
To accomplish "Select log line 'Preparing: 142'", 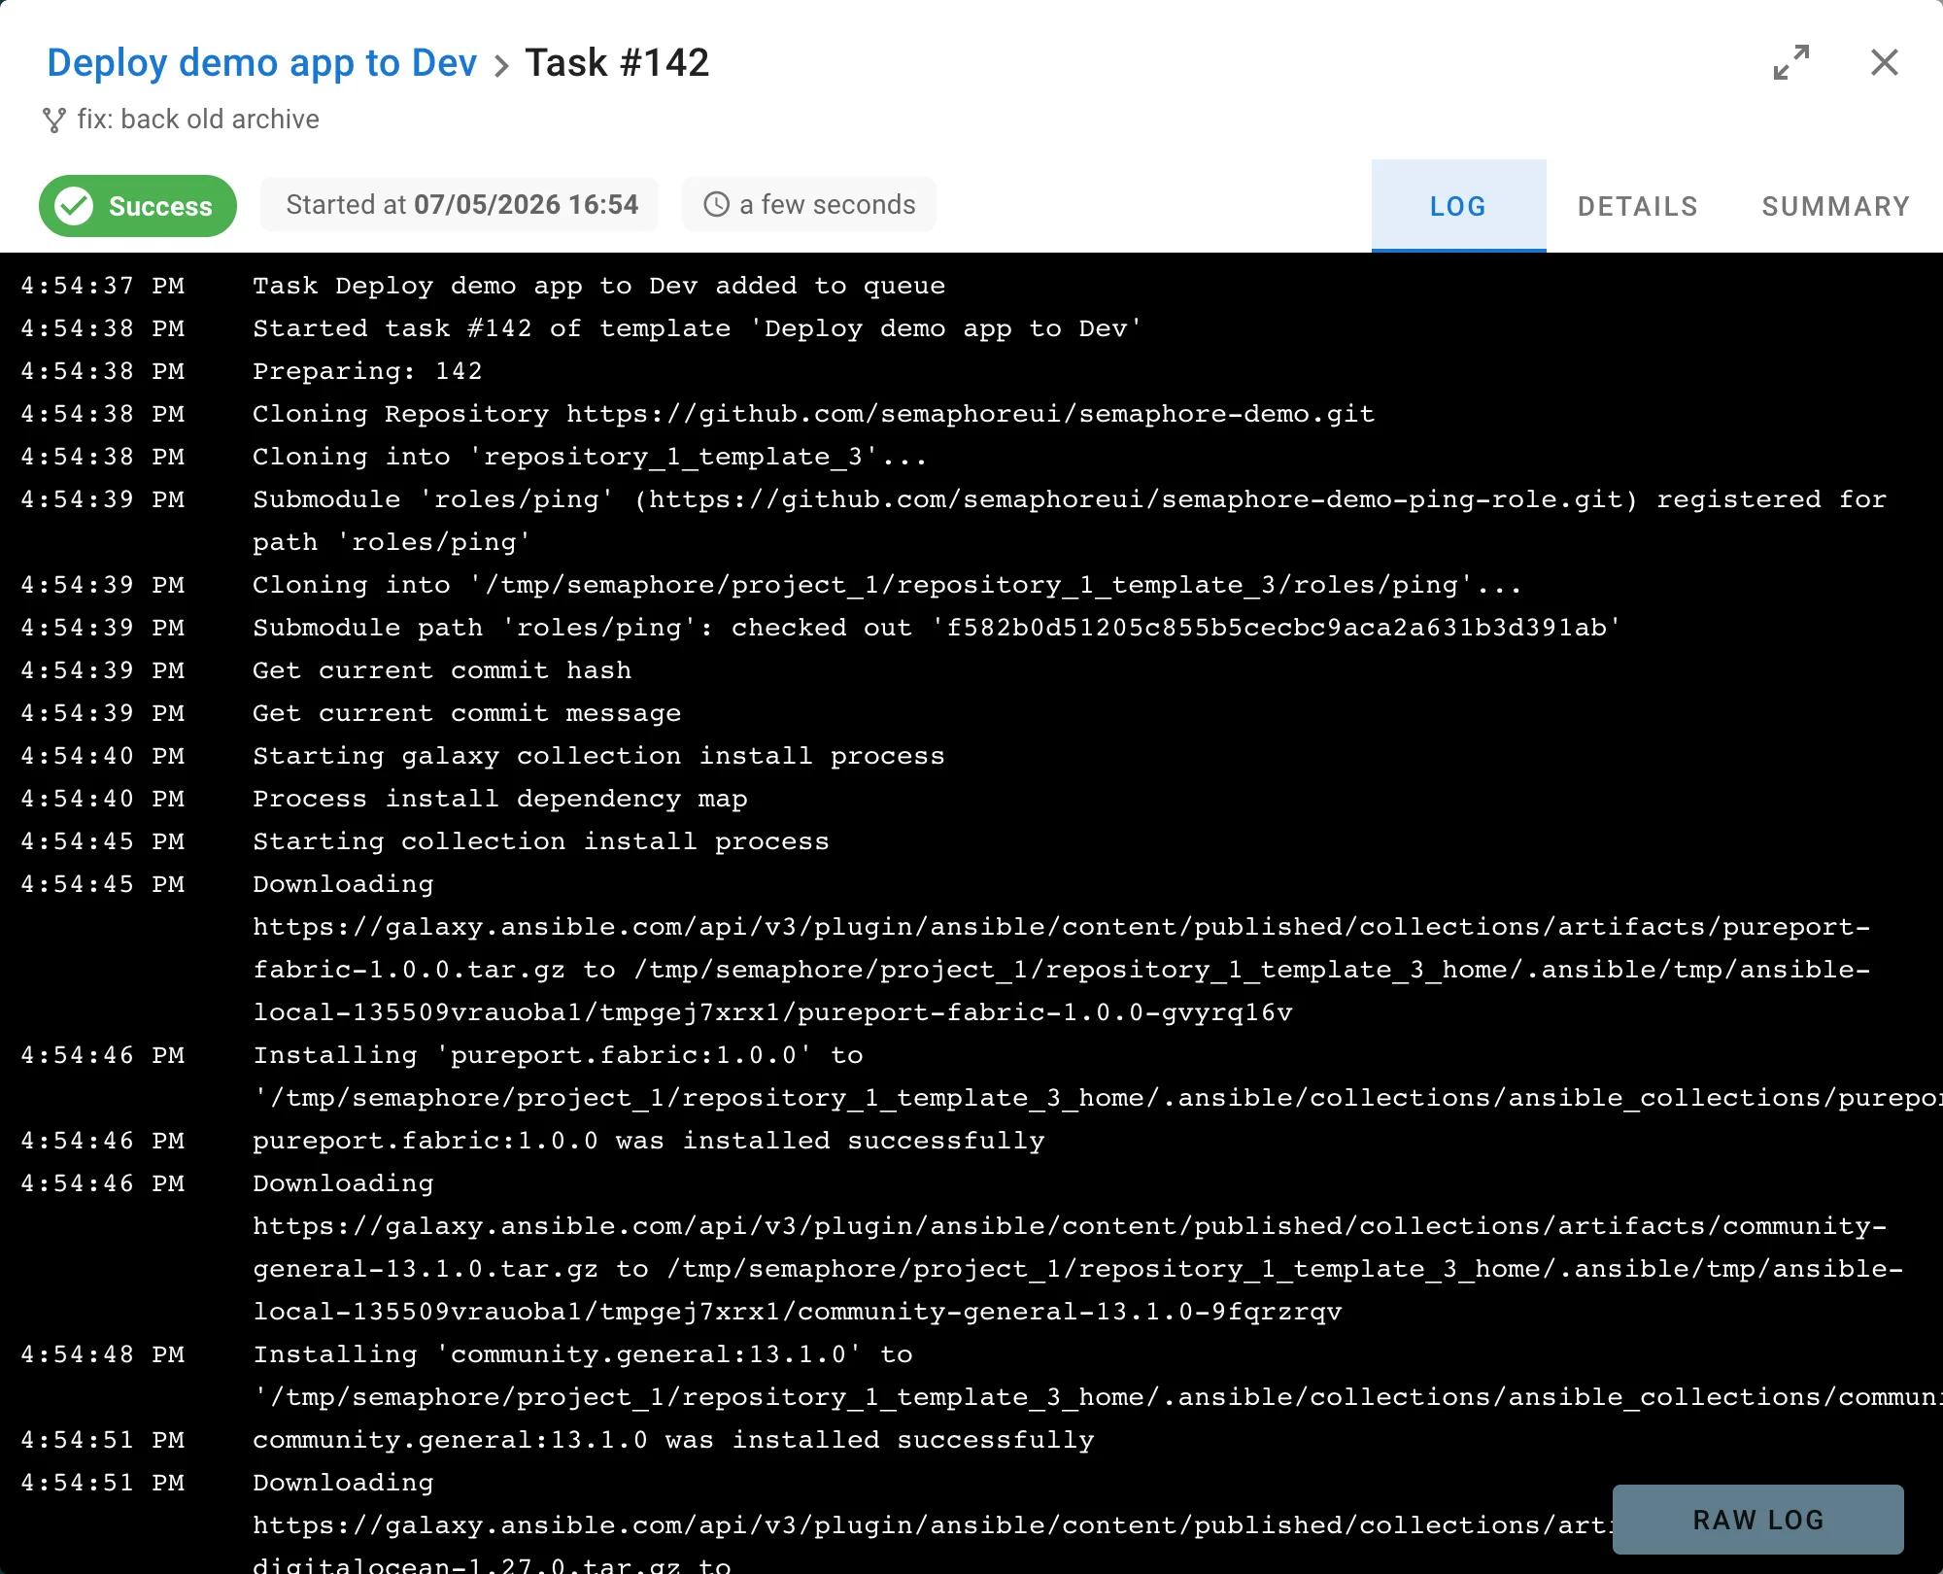I will click(367, 371).
